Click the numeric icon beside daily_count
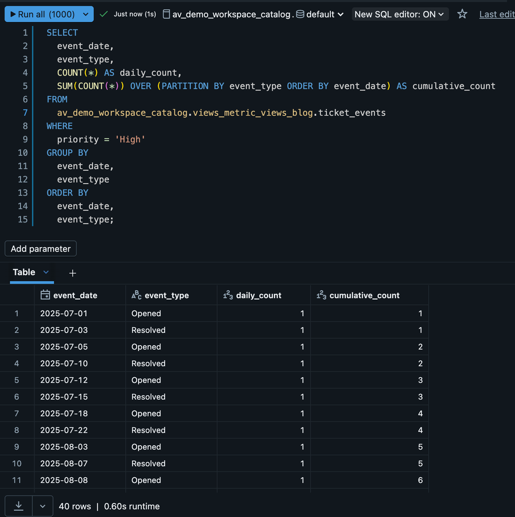This screenshot has height=517, width=515. tap(228, 295)
